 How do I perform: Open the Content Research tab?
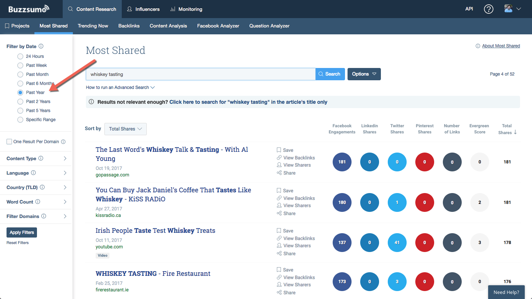tap(92, 9)
